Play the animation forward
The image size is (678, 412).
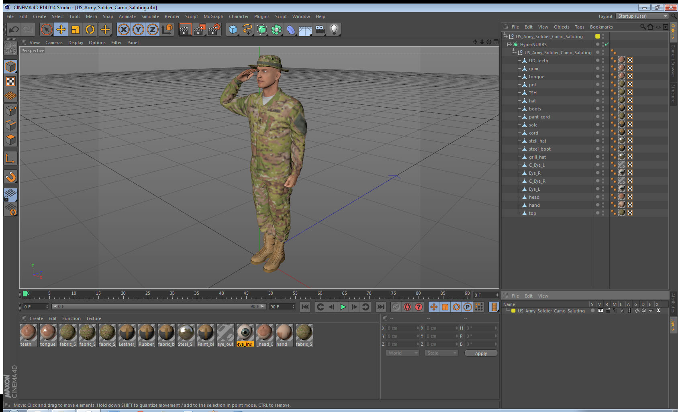pos(343,307)
